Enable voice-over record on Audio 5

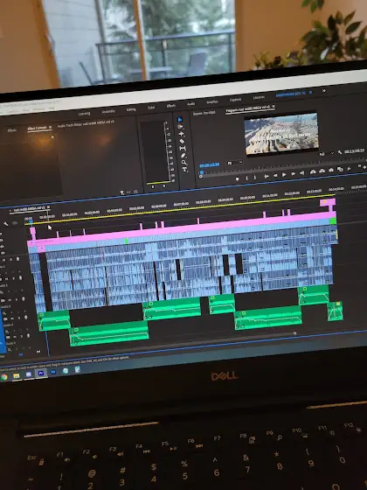(28, 335)
